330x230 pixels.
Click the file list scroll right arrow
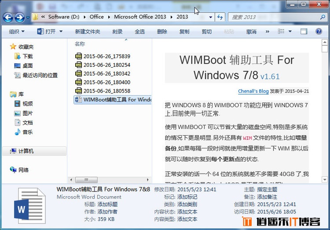[147, 180]
